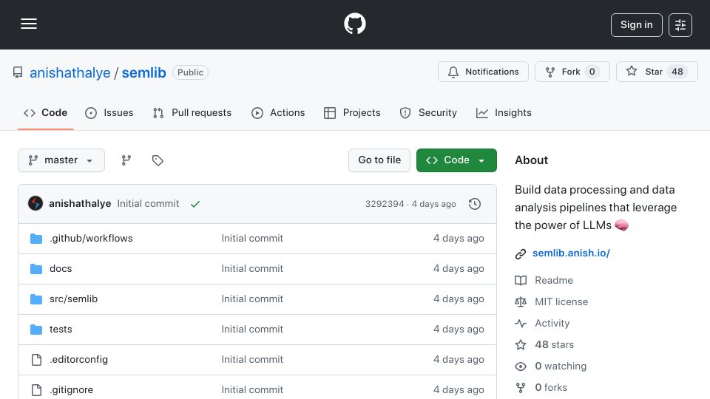
Task: Click the tests folder icon
Action: 36,330
